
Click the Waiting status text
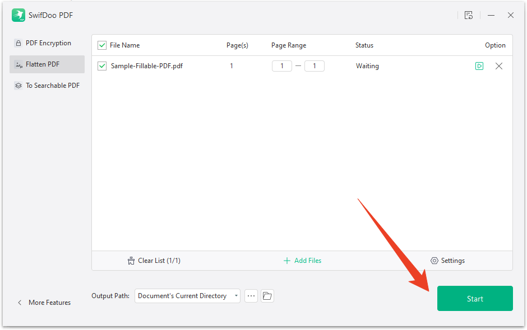click(x=367, y=66)
